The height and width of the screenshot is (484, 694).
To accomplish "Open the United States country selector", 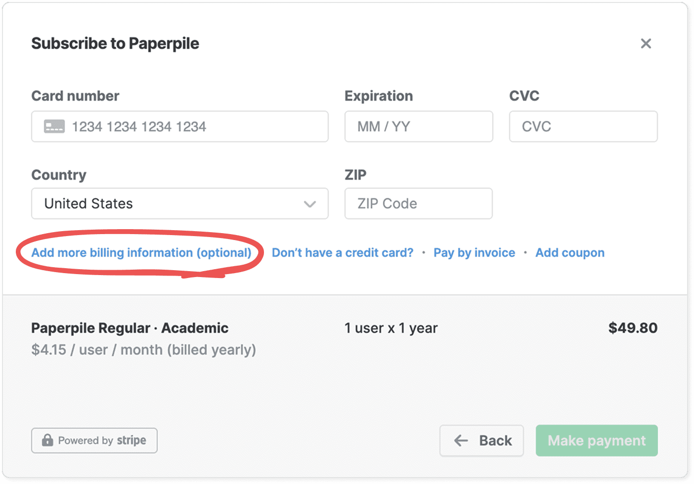I will (x=168, y=203).
